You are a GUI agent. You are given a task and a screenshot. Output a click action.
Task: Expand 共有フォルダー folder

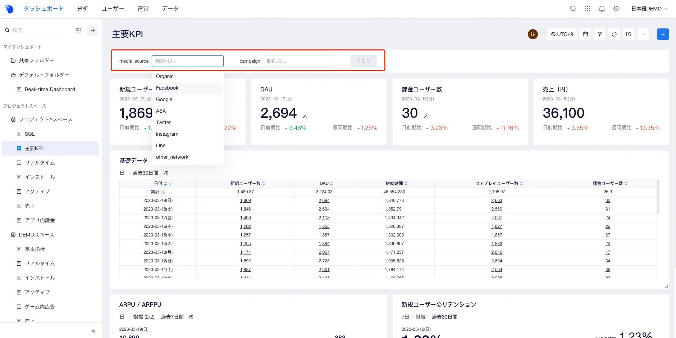[x=36, y=60]
